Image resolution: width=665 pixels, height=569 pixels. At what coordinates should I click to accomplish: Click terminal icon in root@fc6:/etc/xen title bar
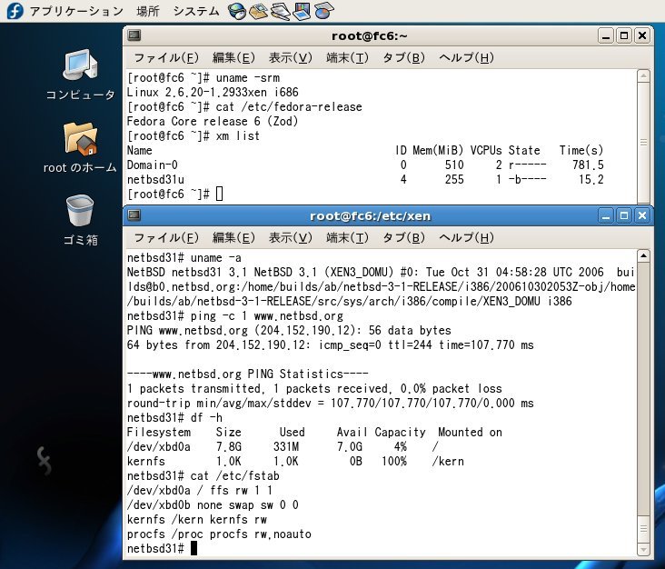tap(134, 215)
